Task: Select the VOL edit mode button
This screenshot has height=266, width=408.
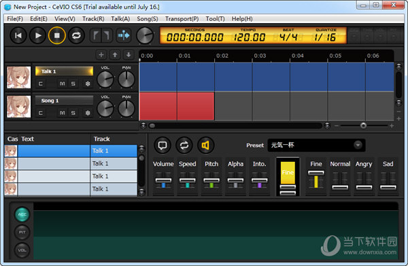Action: [22, 250]
